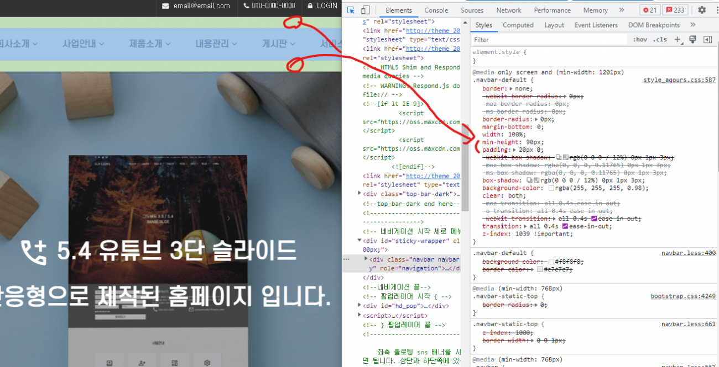Click the lock icon beside LOGIN
The height and width of the screenshot is (367, 719).
[x=310, y=6]
